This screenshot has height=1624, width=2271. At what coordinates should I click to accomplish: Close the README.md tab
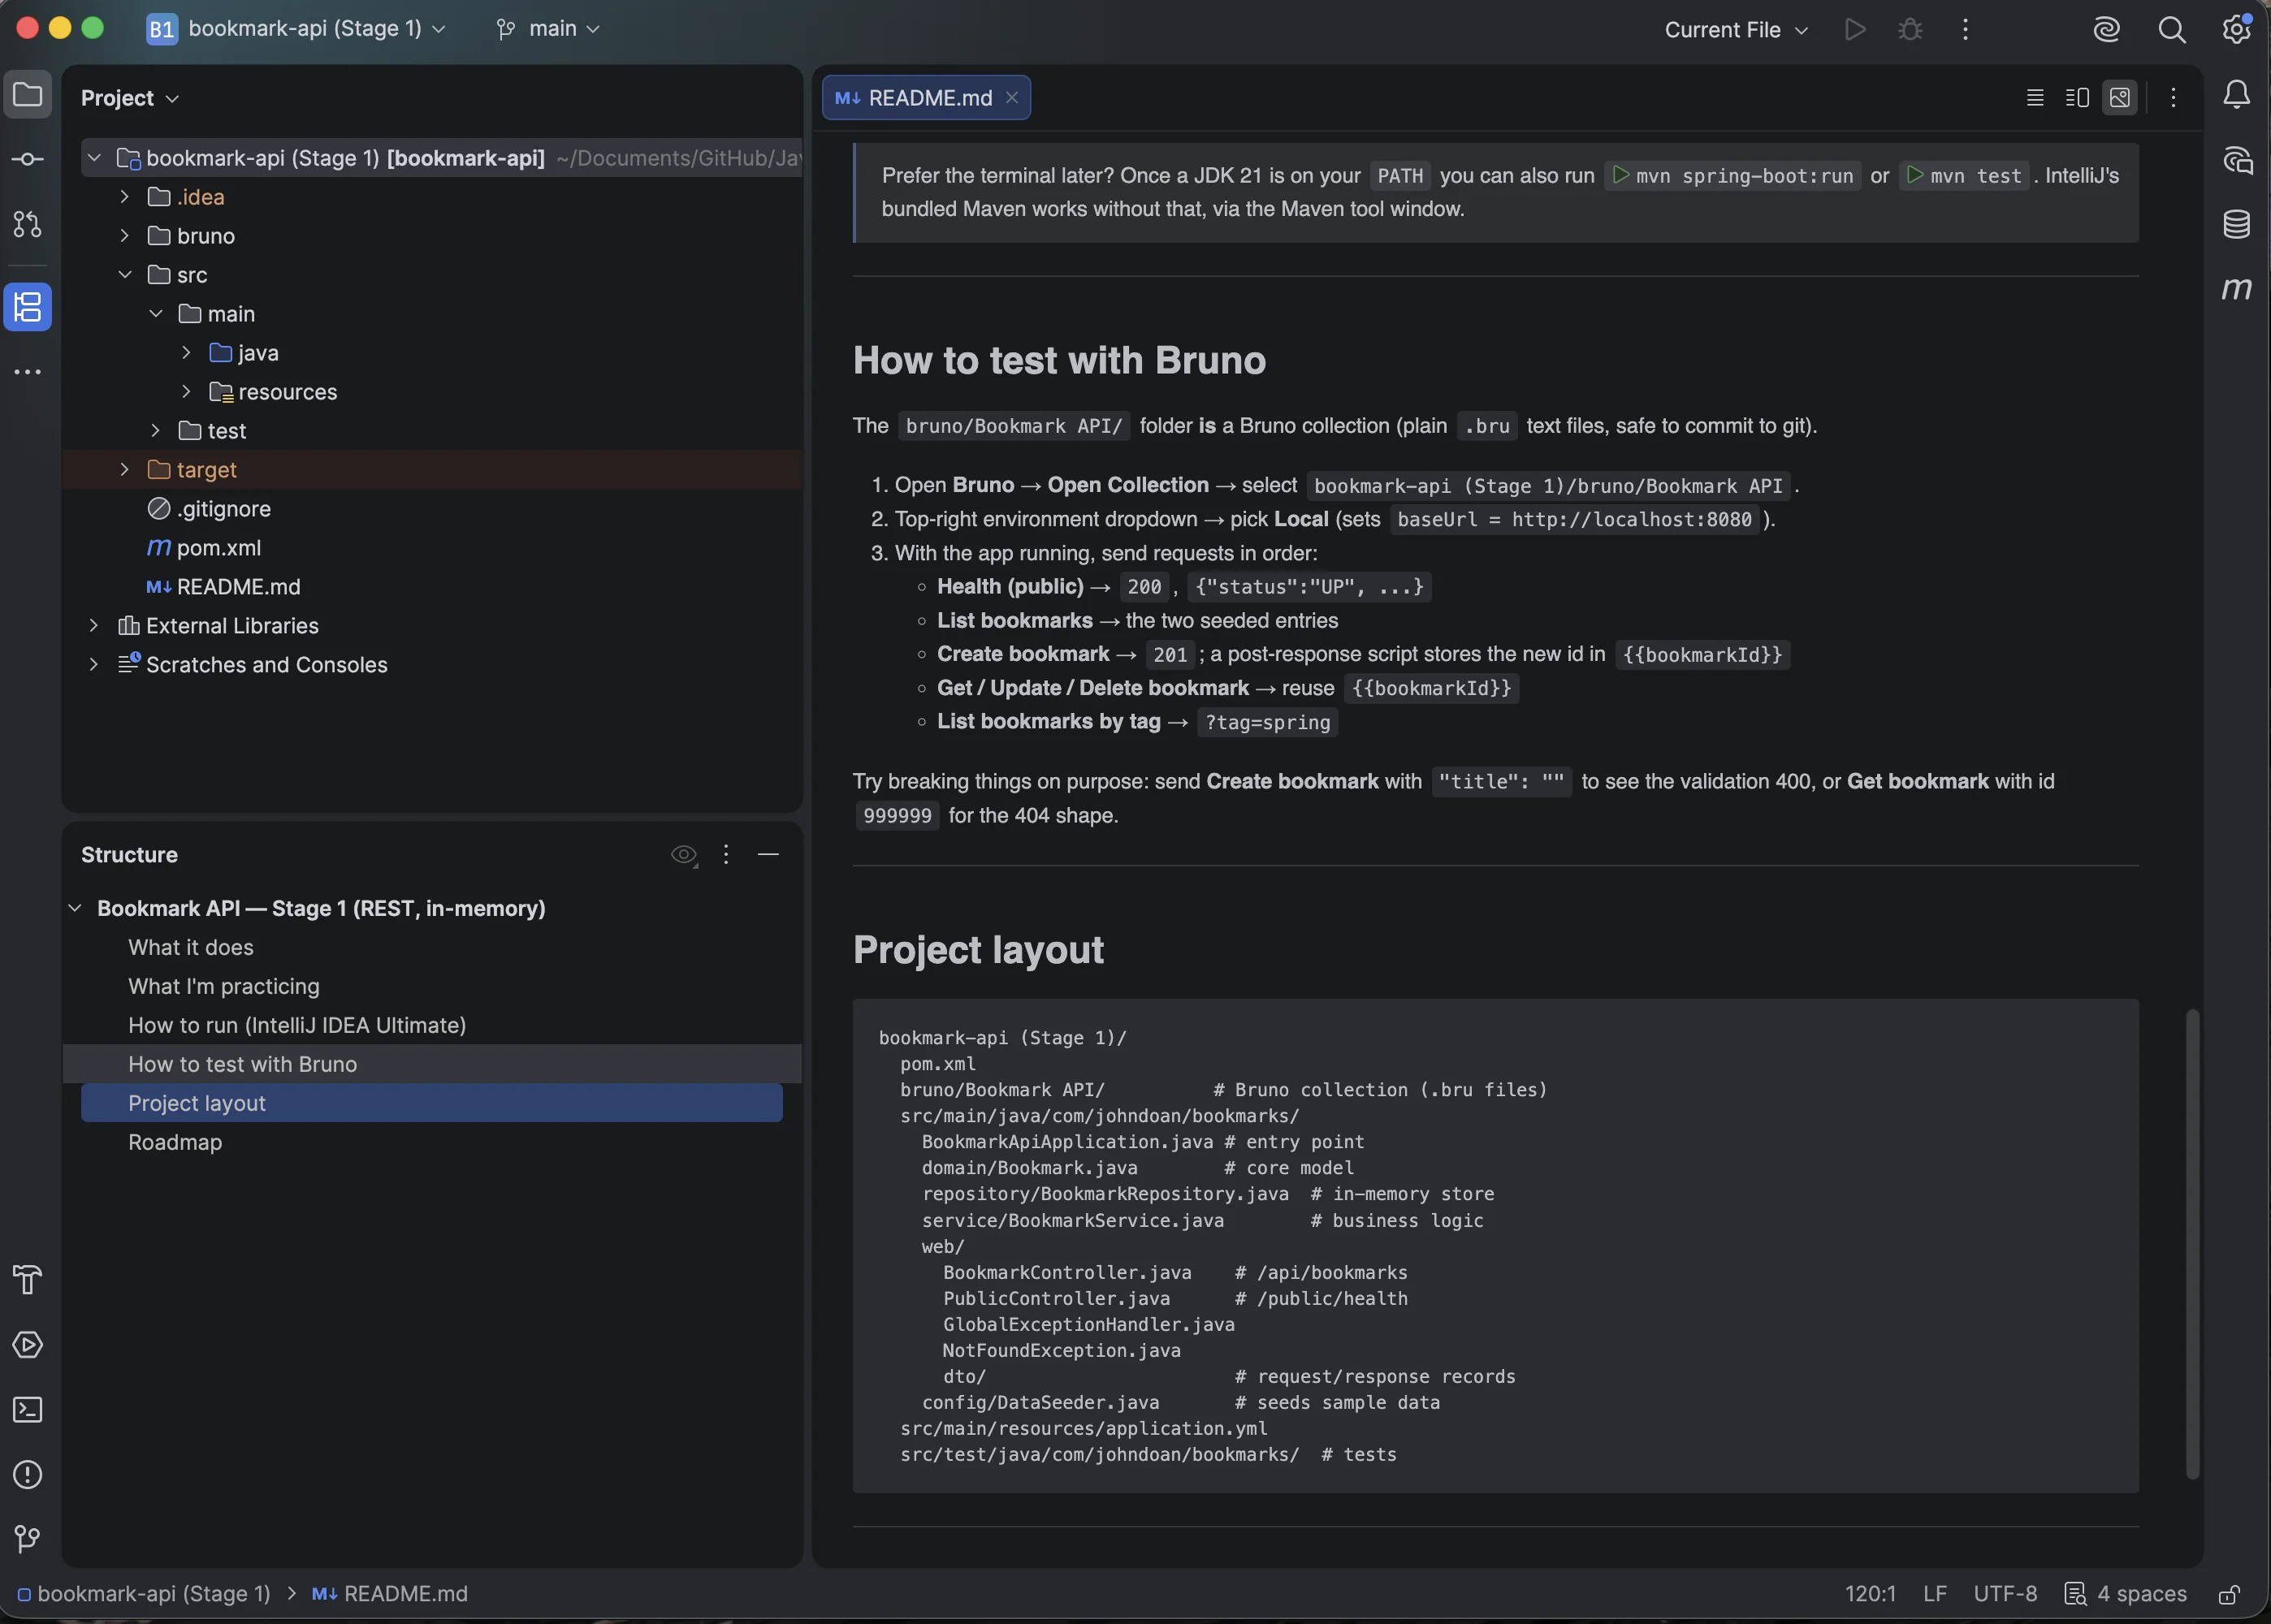(1012, 98)
